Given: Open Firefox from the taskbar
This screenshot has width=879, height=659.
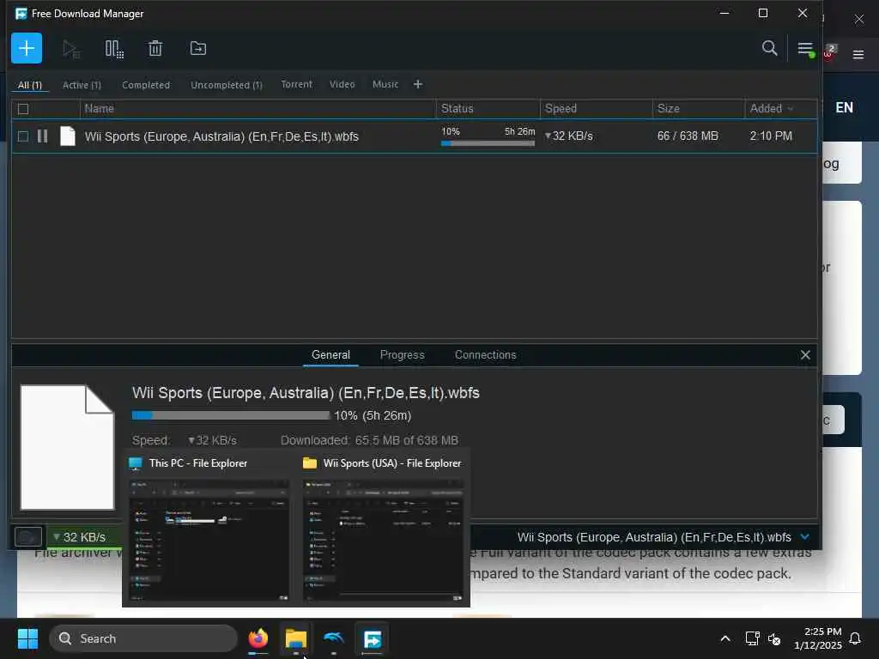Looking at the screenshot, I should (258, 638).
